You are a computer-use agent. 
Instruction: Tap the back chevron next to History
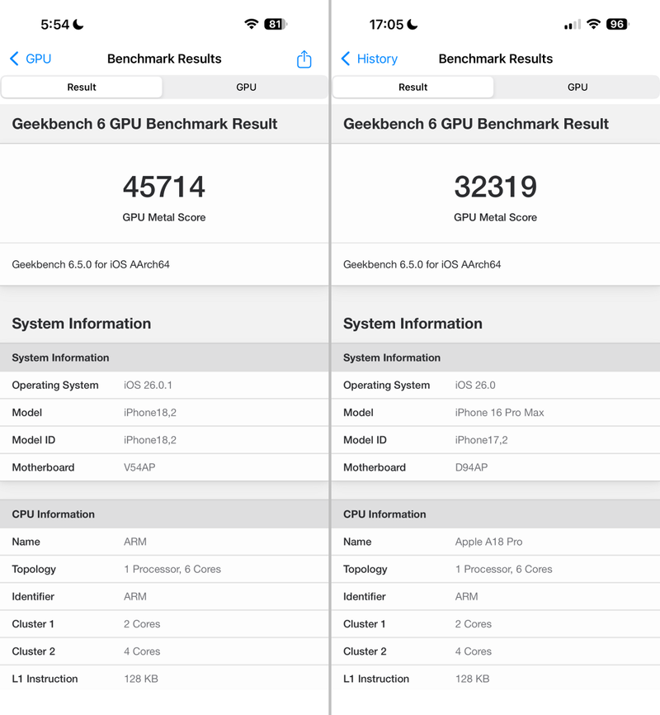pyautogui.click(x=346, y=59)
